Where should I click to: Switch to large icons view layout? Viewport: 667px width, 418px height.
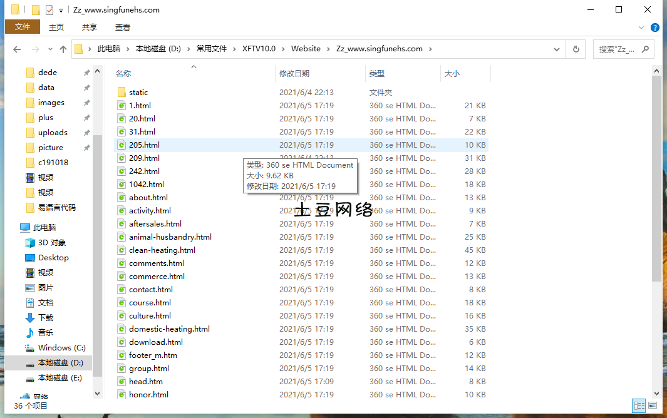(653, 405)
